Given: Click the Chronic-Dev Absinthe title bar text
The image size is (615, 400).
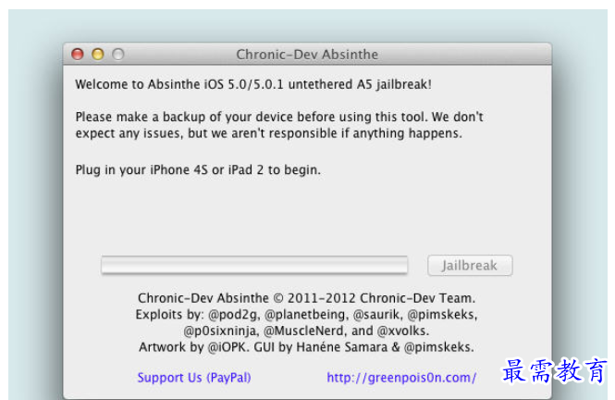Looking at the screenshot, I should [x=307, y=55].
